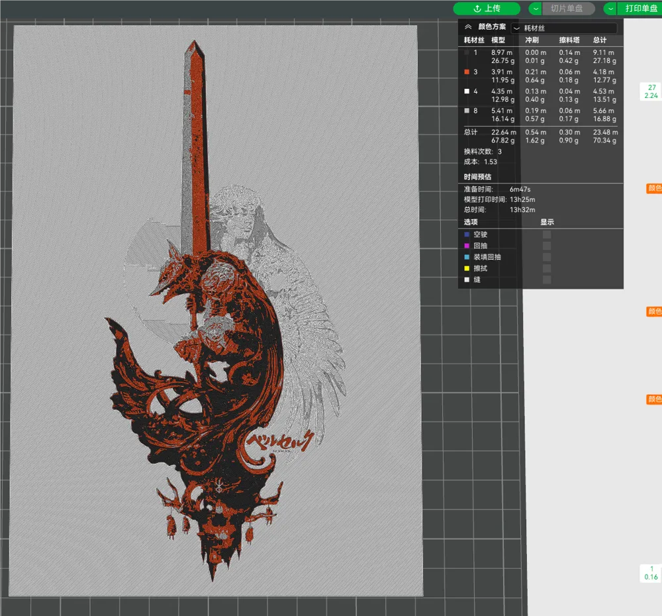The image size is (662, 616).
Task: Click the filament 4 total value 13.51 g
Action: click(x=604, y=100)
